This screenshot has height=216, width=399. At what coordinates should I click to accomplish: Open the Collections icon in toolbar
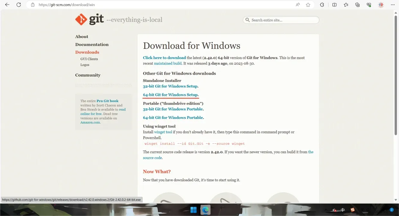pyautogui.click(x=358, y=5)
